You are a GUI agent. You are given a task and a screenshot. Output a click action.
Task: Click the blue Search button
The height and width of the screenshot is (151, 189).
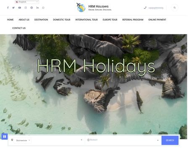point(170,140)
